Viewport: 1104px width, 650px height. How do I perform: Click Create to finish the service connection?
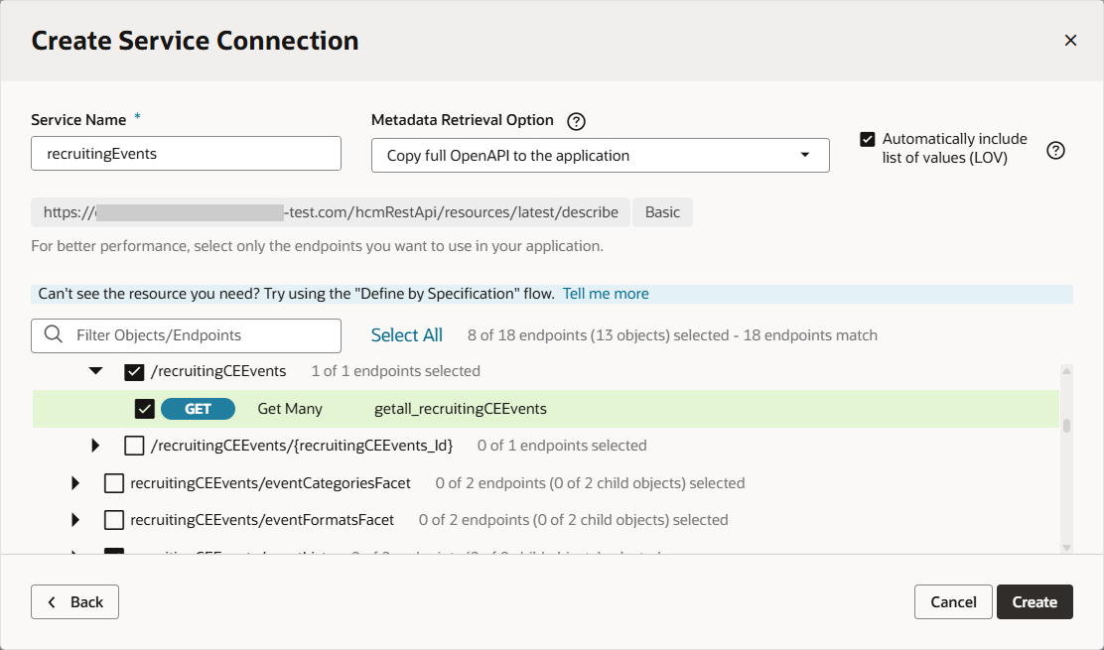click(x=1035, y=601)
